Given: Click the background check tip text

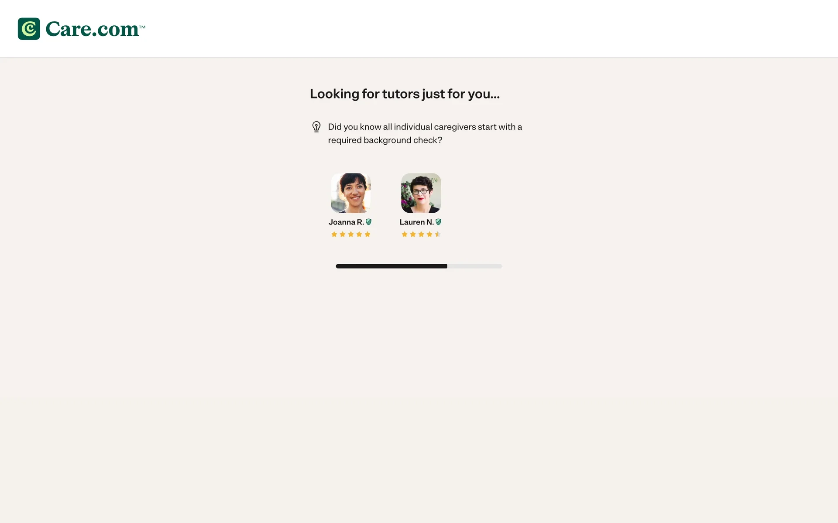Looking at the screenshot, I should [x=425, y=133].
